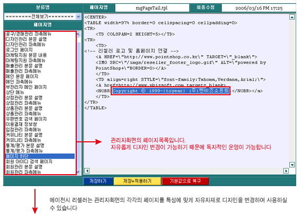Screen dimensions: 302x217
Task: Click the horizontal scroll-left arrow icon
Action: coord(87,170)
